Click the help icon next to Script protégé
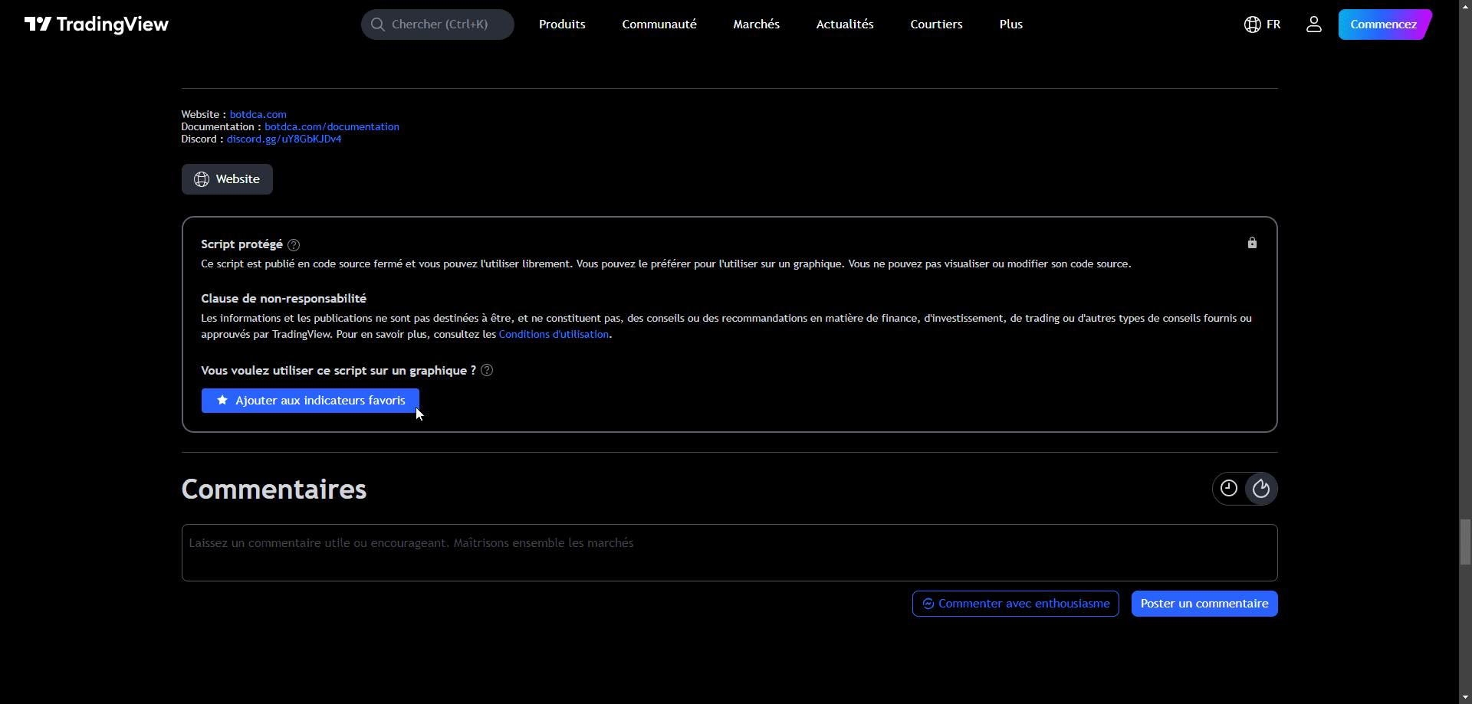This screenshot has width=1472, height=704. (x=294, y=245)
